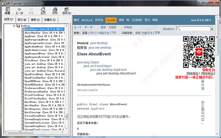Clear search with the X icon
The width and height of the screenshot is (221, 138).
click(211, 29)
